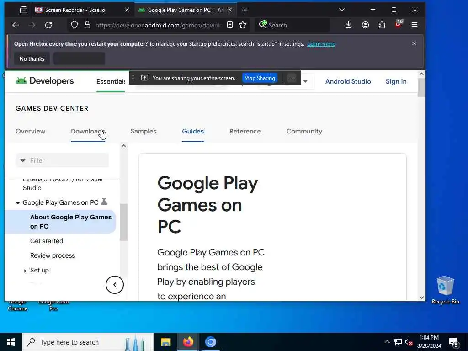Click Windows taskbar search box
Screen dimensions: 468x351
pyautogui.click(x=88, y=342)
